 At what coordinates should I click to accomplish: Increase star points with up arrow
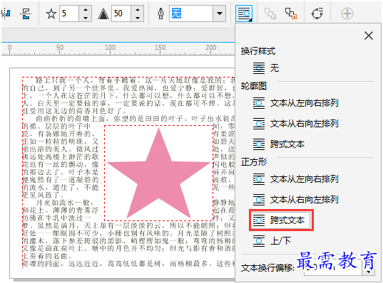(x=86, y=10)
